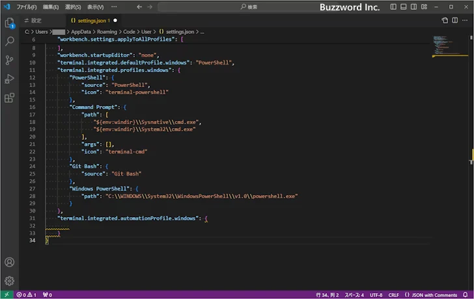Open the Run and Debug view
474x299 pixels.
[9, 79]
